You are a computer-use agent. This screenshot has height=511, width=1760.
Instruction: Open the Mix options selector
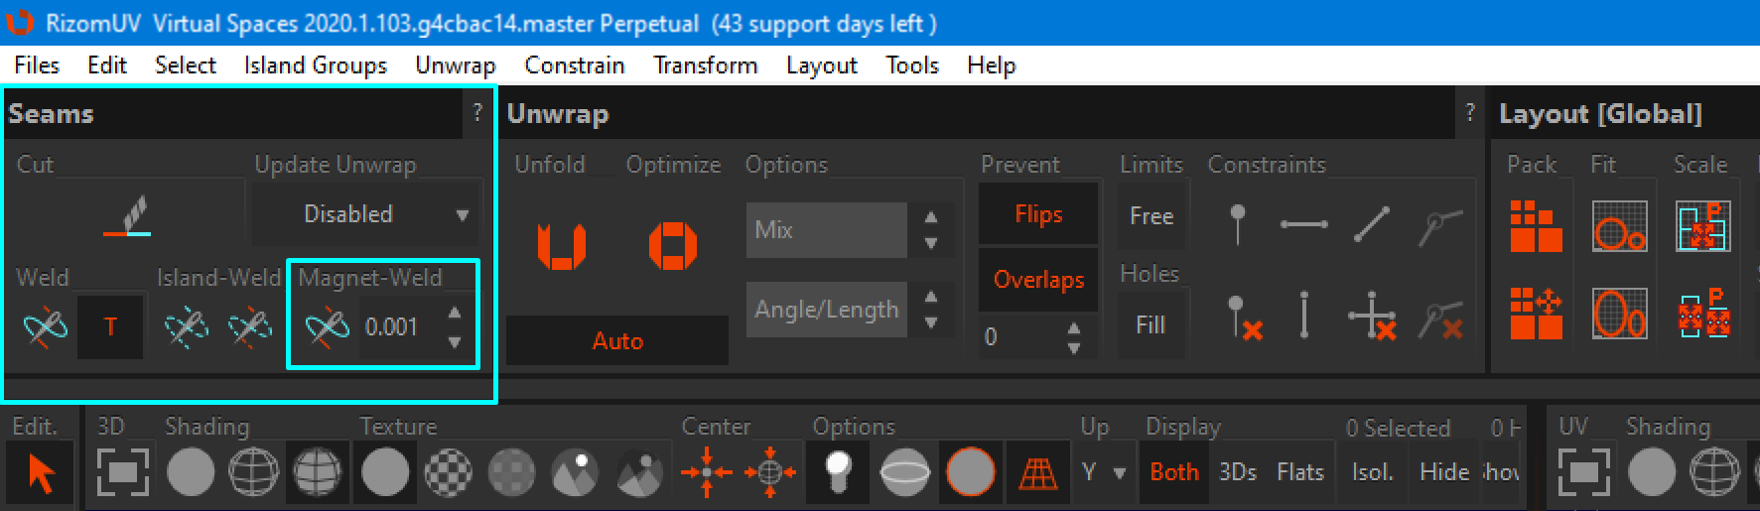[826, 230]
